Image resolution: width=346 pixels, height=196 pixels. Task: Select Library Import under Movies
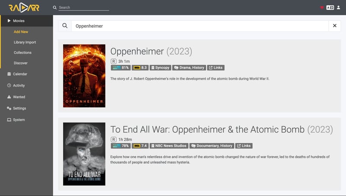tap(25, 42)
